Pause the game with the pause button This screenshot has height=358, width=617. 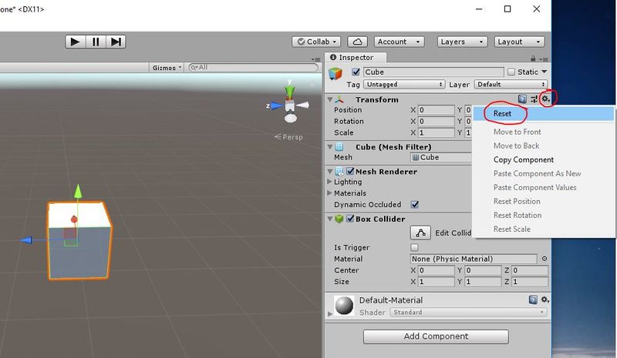coord(96,42)
